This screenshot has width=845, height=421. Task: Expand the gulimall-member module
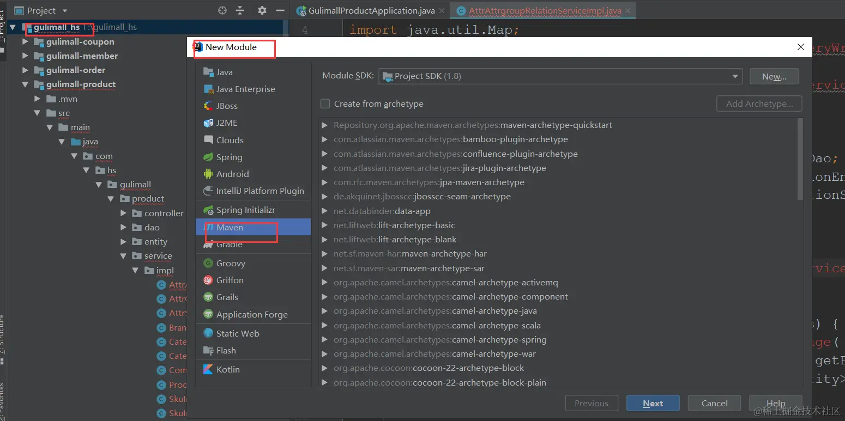25,56
